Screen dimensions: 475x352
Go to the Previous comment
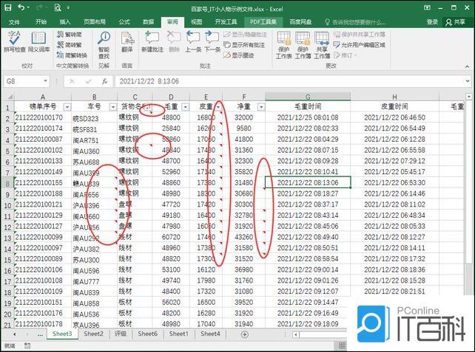pyautogui.click(x=193, y=41)
